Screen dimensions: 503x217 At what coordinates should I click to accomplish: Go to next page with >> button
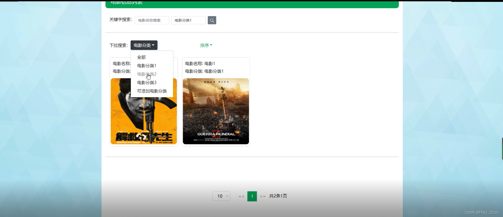pos(263,196)
